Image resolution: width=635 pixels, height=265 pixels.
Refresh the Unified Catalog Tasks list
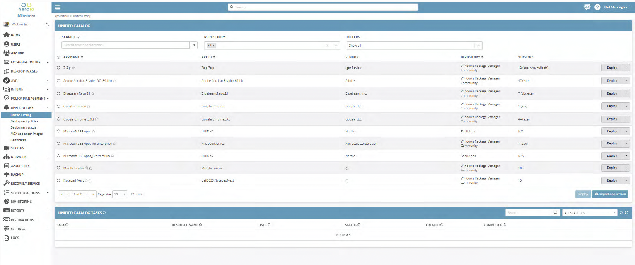(x=626, y=212)
